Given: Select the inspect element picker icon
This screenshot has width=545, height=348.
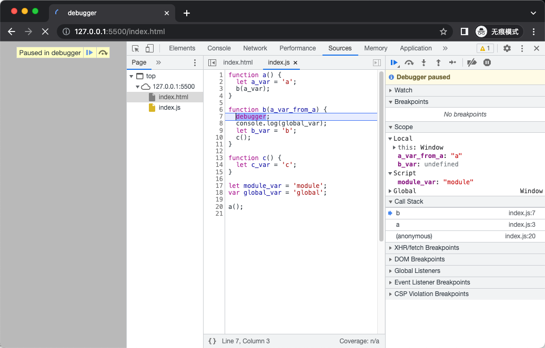Looking at the screenshot, I should (136, 49).
